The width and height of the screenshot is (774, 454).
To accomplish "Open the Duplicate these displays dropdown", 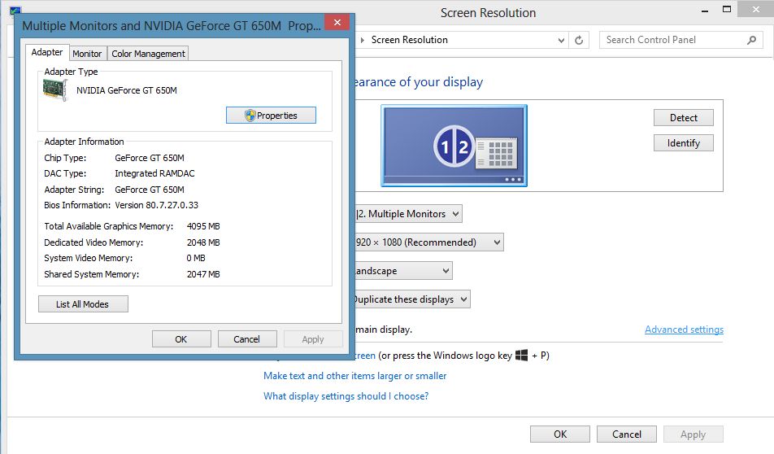I will [x=413, y=299].
